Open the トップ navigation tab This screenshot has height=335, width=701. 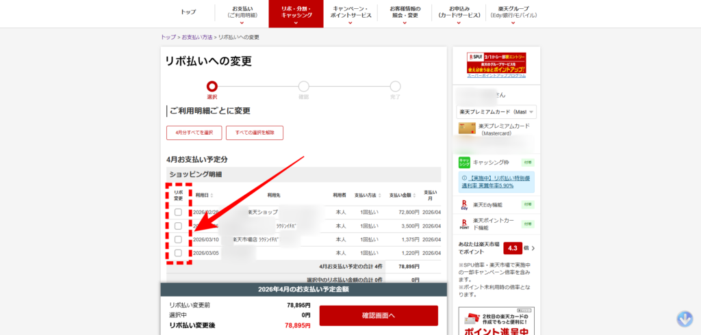188,12
